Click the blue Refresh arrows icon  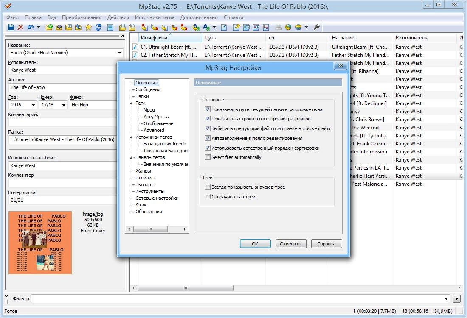98,28
